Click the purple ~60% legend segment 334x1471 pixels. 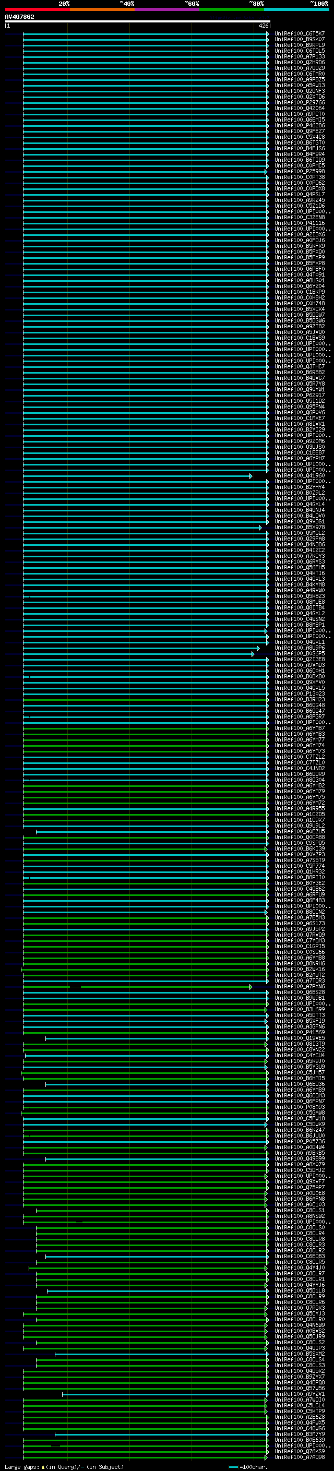coord(168,9)
